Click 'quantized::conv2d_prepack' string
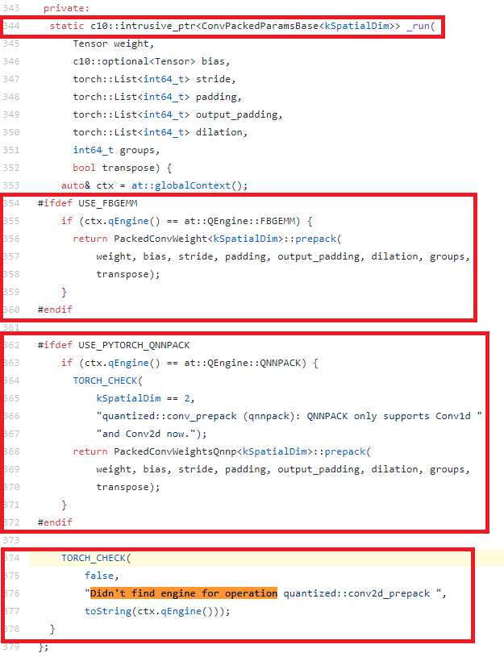The width and height of the screenshot is (504, 657). click(x=356, y=593)
